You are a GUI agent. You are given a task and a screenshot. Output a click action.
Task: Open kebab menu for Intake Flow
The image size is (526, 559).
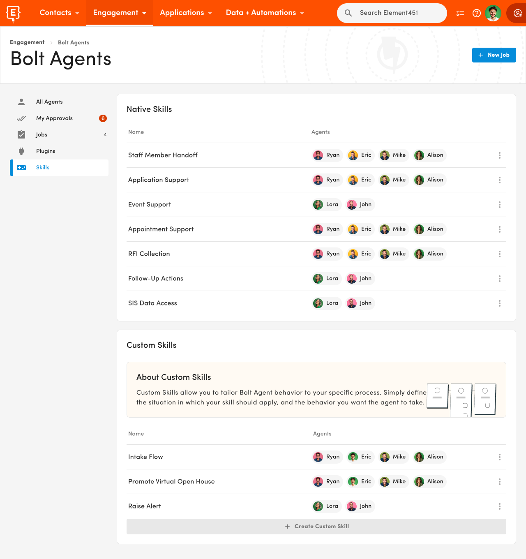500,457
